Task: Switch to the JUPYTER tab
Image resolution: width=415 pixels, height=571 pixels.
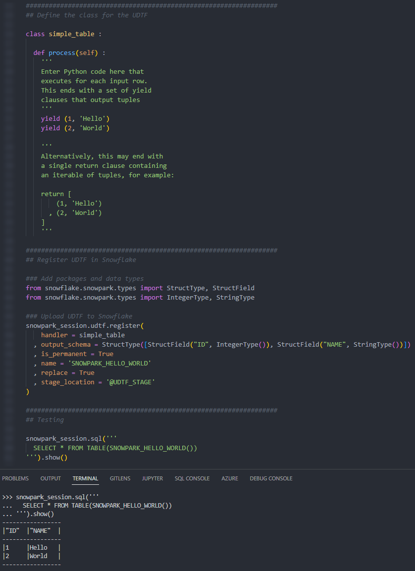Action: point(153,478)
